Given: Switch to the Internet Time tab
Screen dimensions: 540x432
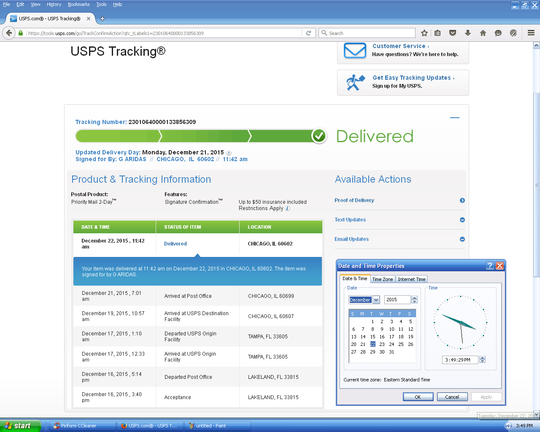Looking at the screenshot, I should [411, 279].
